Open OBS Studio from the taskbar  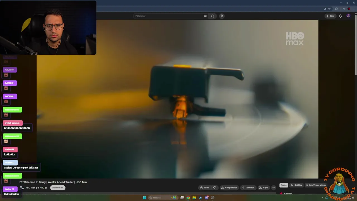[213, 198]
